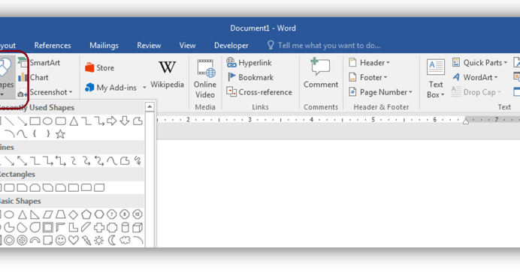Select the parallelogram shape

point(48,214)
